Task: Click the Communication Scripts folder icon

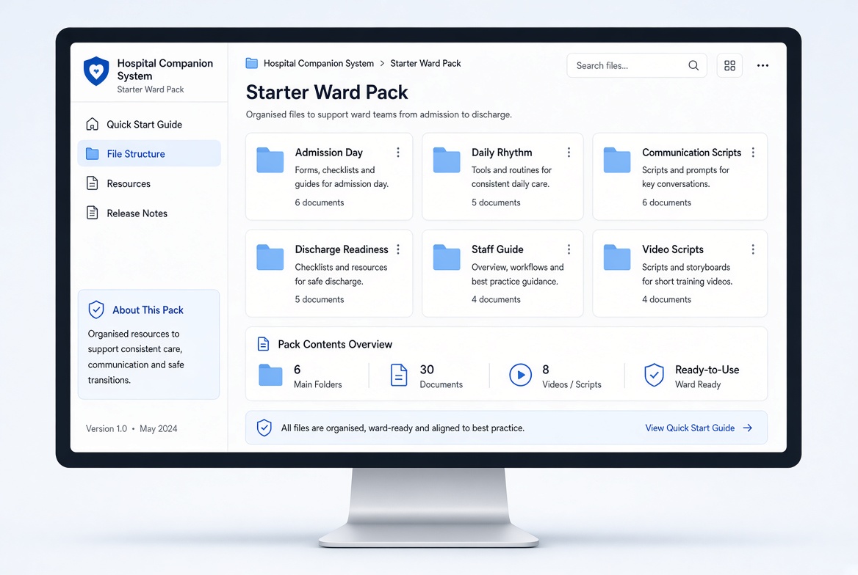Action: [x=617, y=160]
